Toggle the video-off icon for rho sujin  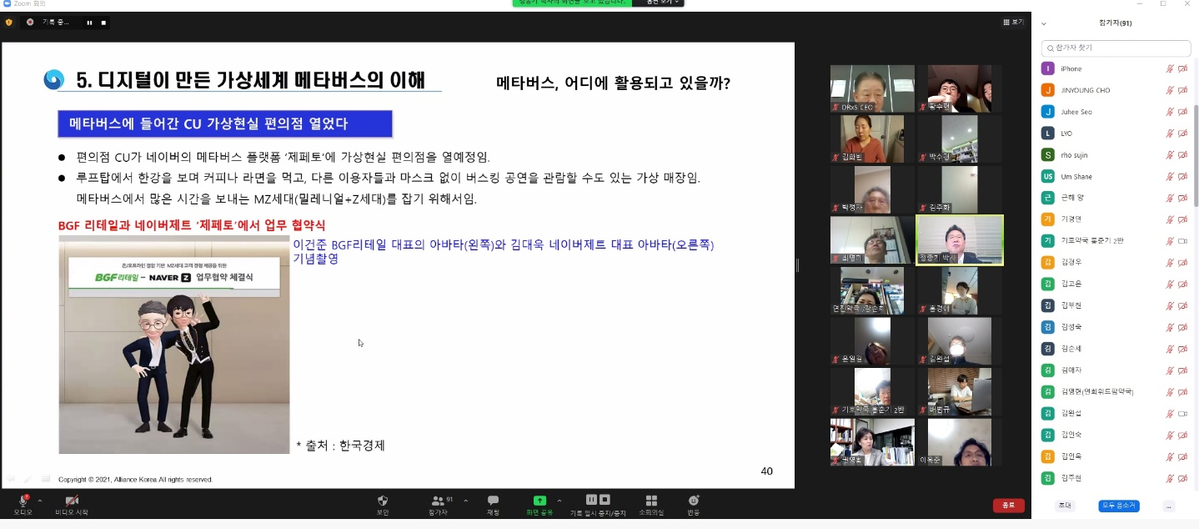click(x=1182, y=155)
